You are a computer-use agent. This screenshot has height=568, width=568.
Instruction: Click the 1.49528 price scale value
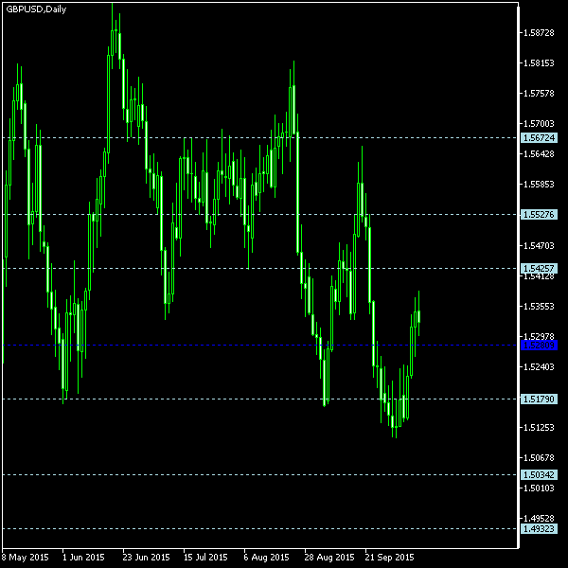click(x=539, y=519)
